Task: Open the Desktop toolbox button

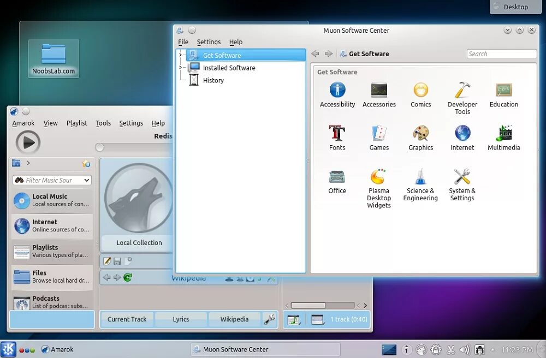Action: click(x=516, y=7)
